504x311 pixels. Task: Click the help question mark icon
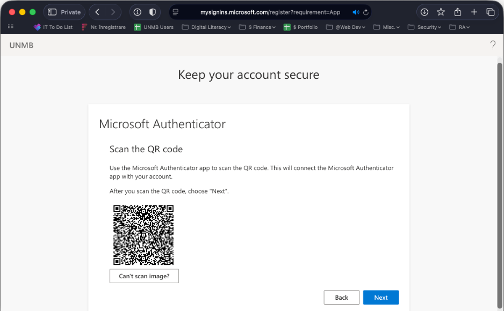click(x=493, y=45)
